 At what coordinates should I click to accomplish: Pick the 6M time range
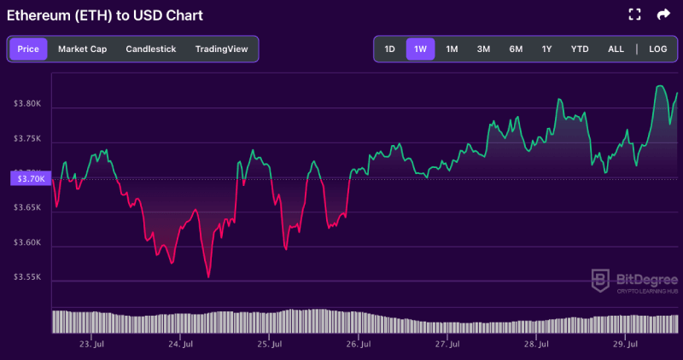tap(516, 49)
